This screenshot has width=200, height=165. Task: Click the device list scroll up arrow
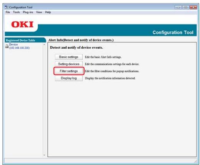[x=44, y=45]
